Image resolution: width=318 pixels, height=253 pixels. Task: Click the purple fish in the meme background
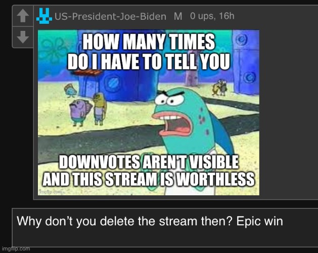[78, 113]
